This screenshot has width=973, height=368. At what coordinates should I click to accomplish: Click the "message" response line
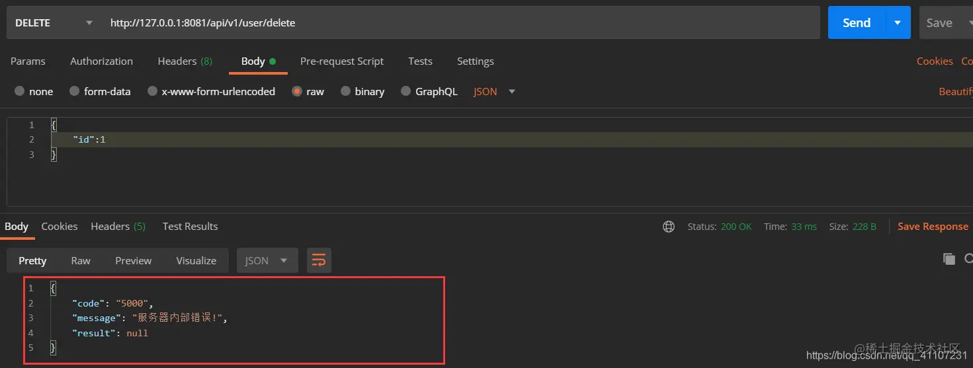tap(150, 318)
